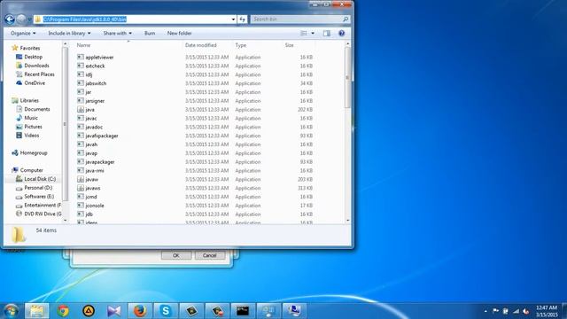Open the Share with dropdown
567x319 pixels.
(x=118, y=34)
